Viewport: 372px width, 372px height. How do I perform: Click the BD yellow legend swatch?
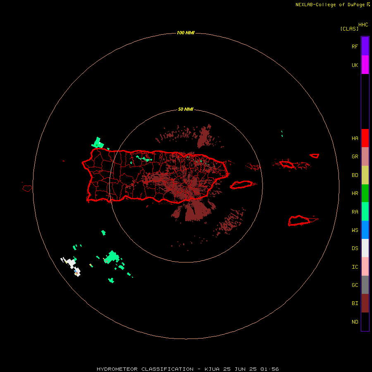tap(365, 175)
